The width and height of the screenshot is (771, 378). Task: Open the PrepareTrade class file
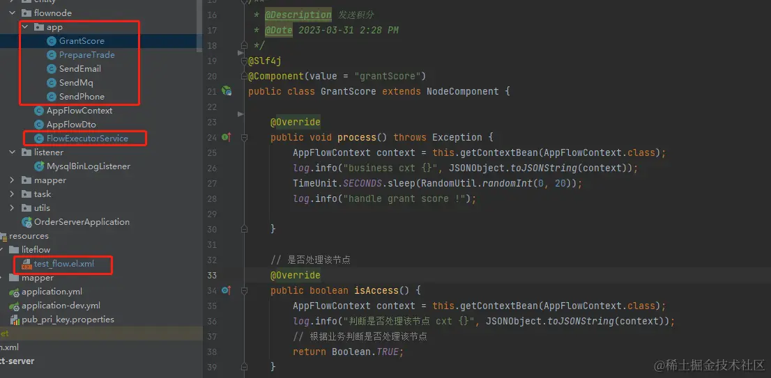pyautogui.click(x=87, y=55)
